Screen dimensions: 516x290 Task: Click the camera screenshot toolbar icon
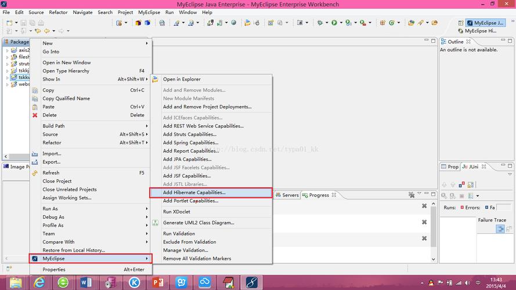coord(300,23)
